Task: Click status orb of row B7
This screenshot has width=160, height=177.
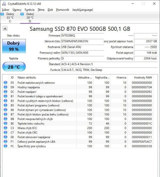Action: tap(5, 114)
